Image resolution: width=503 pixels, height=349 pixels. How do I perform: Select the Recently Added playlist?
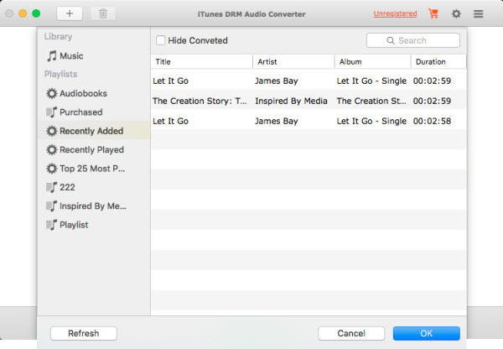[x=94, y=131]
